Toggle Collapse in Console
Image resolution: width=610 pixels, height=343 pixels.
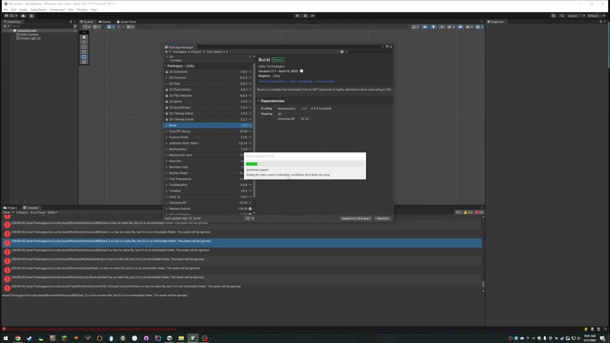coord(22,212)
